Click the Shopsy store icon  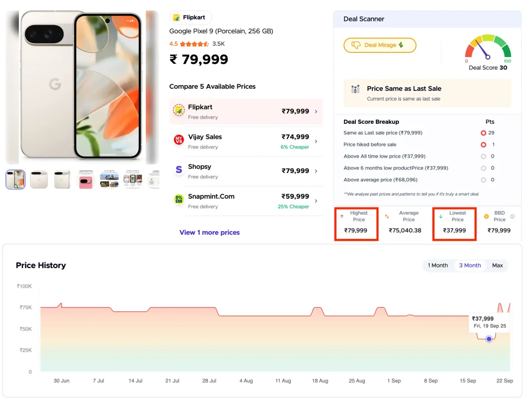click(178, 170)
